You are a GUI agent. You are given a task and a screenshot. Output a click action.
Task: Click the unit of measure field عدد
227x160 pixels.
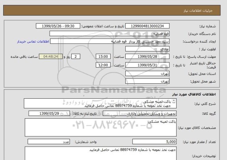(48, 142)
